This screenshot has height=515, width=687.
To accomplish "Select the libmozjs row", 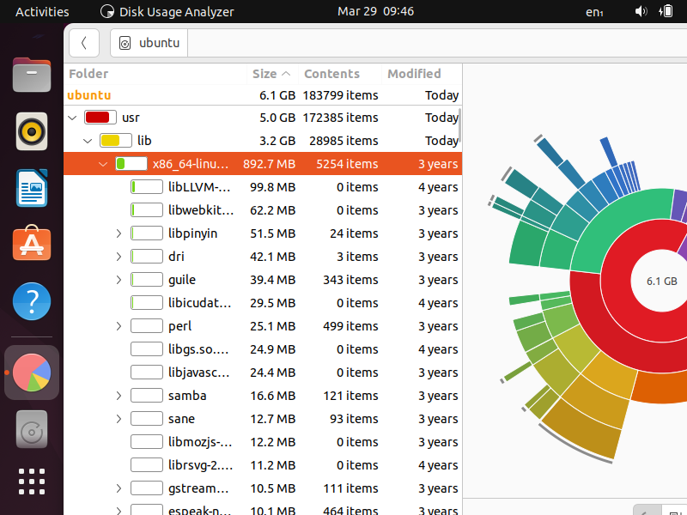I will (x=263, y=442).
